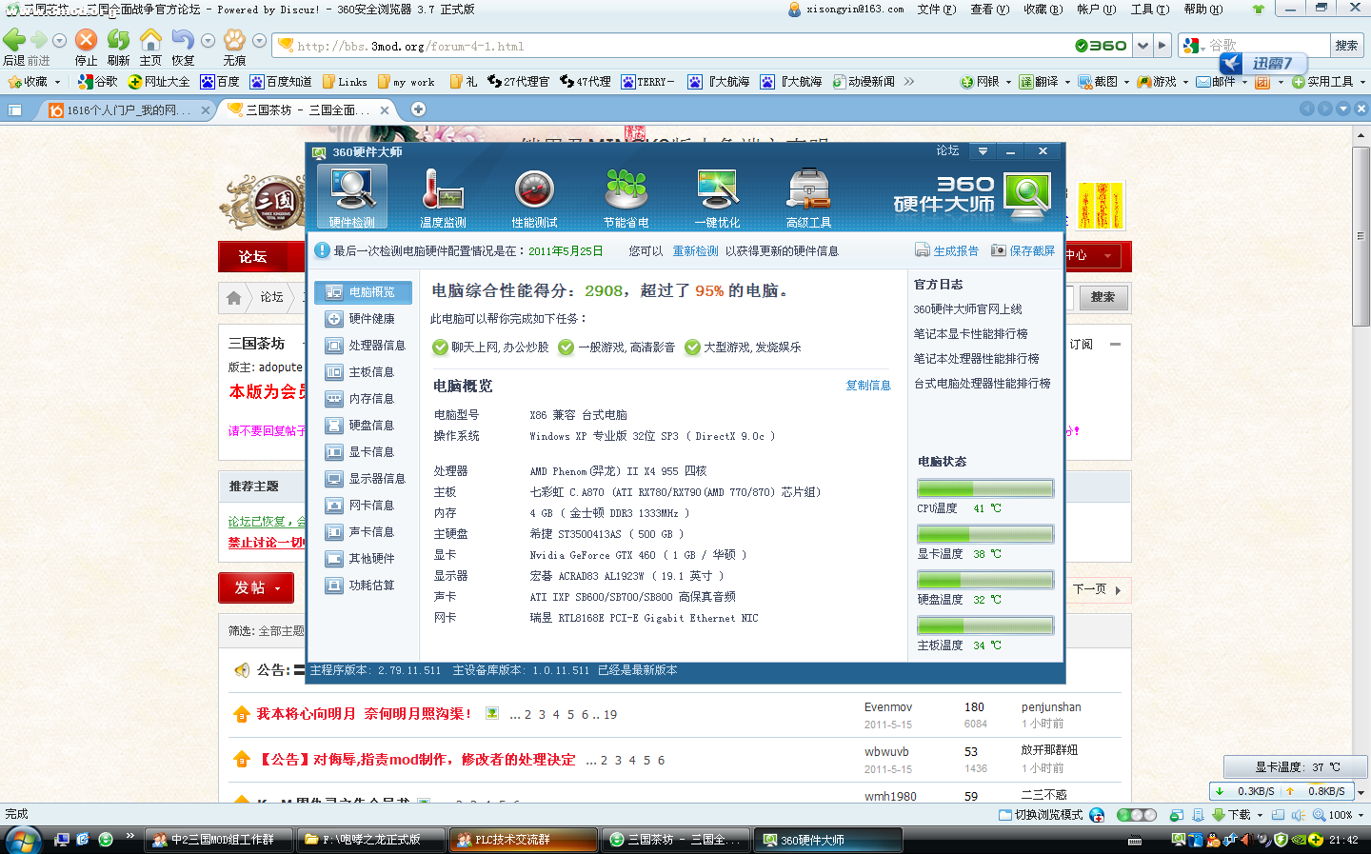1371x854 pixels.
Task: Select 处理器信息 in the left sidebar
Action: click(x=376, y=346)
